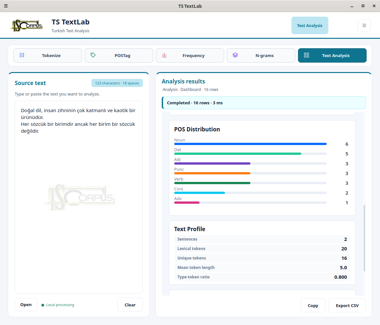Viewport: 380px width, 325px height.
Task: Click the TS Corpus logo in the header
Action: tap(27, 25)
